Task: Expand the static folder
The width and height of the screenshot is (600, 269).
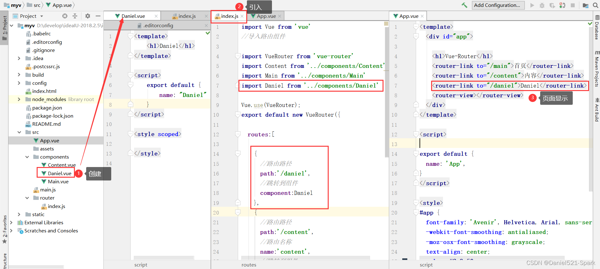Action: [19, 214]
